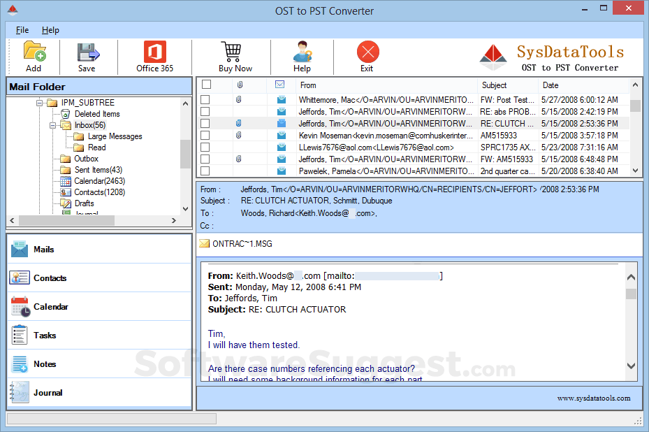Check the box for Whittemore, Mac email
Image resolution: width=649 pixels, height=432 pixels.
coord(205,100)
